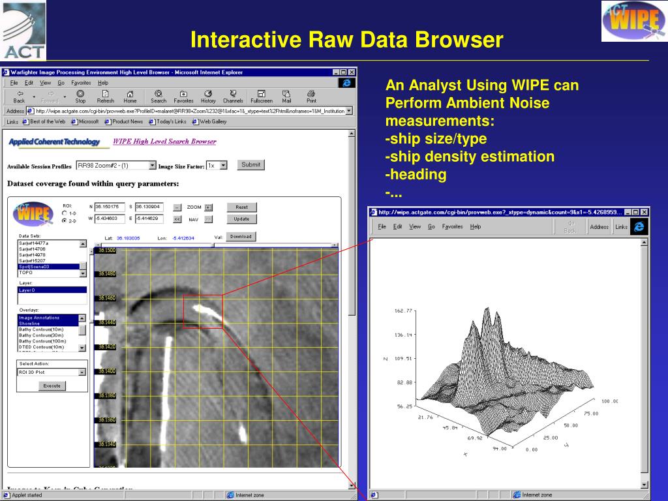Image resolution: width=668 pixels, height=501 pixels.
Task: Click the Update button
Action: 241,219
